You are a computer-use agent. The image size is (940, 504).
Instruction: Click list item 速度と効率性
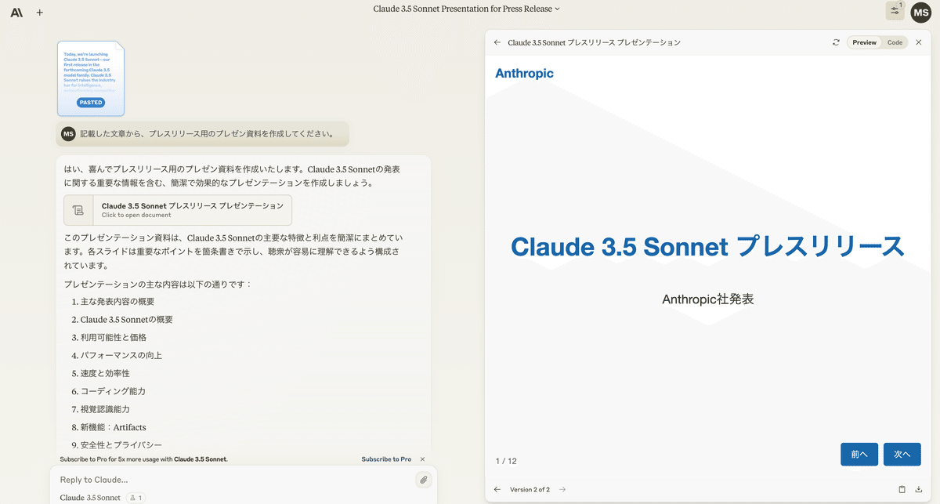click(x=105, y=373)
